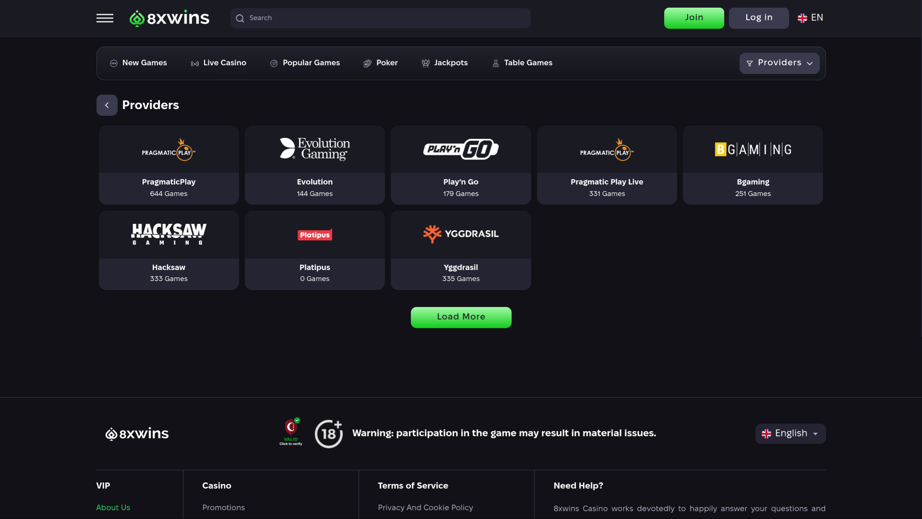Click the Providers filter funnel icon
922x519 pixels.
coord(750,63)
